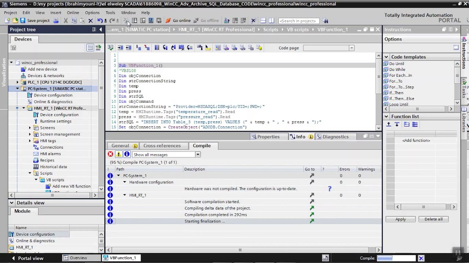Click the red error filter icon in Compile tab
Screen dimensions: 469x263
[x=110, y=154]
